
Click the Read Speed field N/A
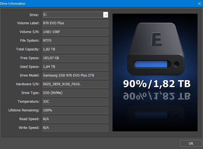(x=75, y=119)
